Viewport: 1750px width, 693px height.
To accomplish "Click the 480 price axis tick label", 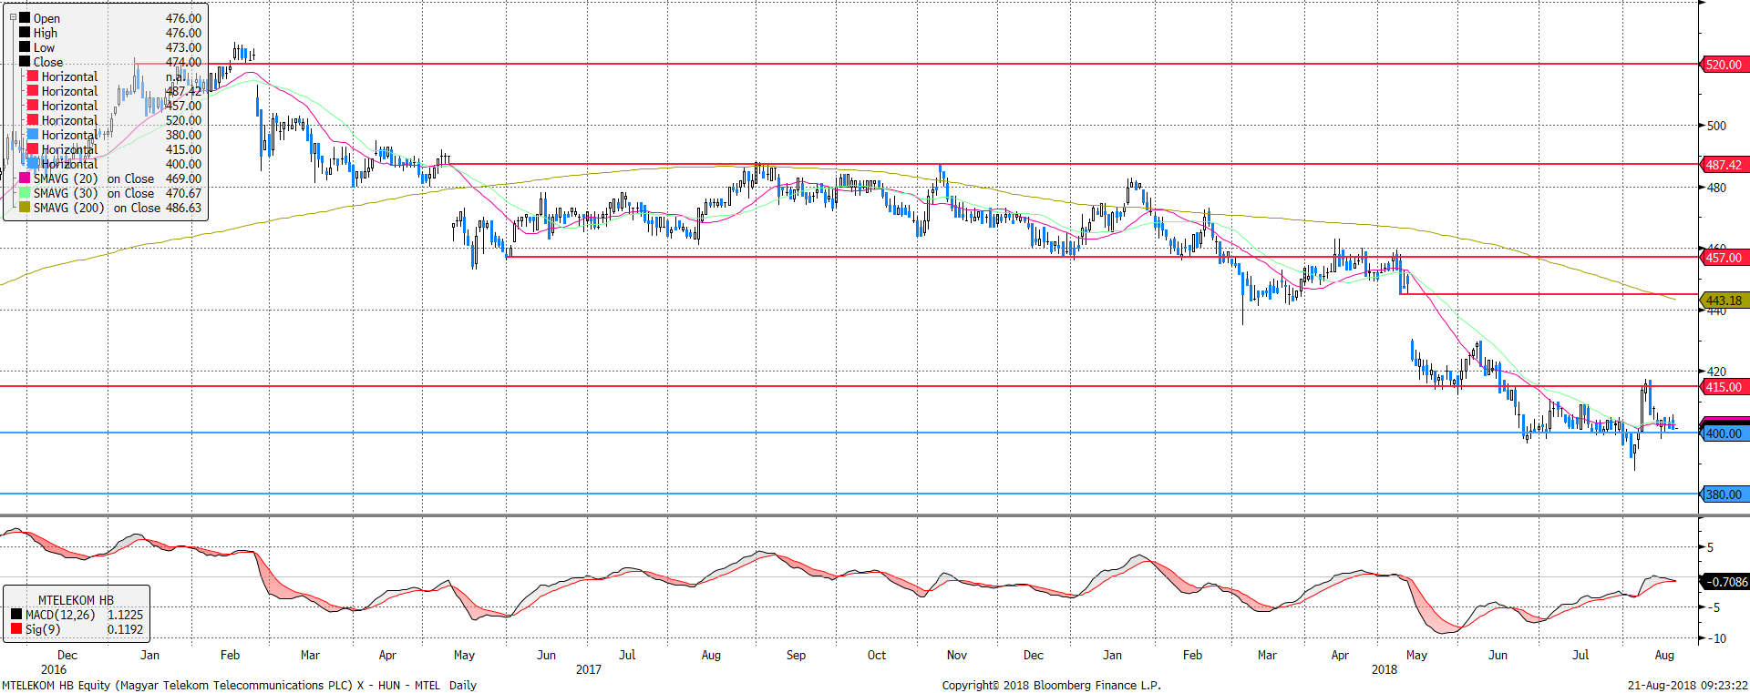I will [x=1716, y=188].
